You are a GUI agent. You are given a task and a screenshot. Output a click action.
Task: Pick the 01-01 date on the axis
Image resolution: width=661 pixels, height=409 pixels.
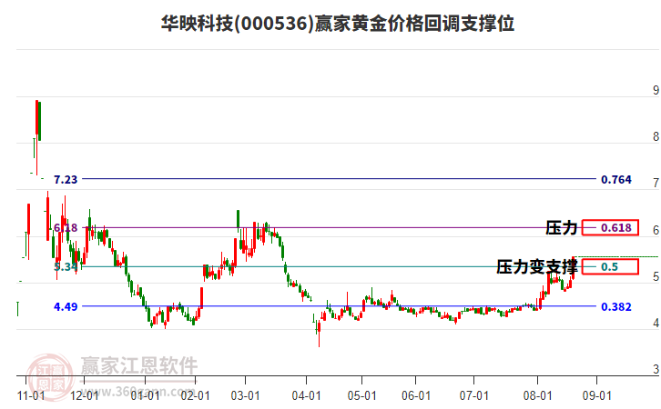[145, 396]
